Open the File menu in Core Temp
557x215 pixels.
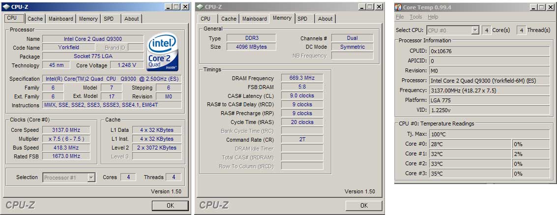tap(400, 17)
